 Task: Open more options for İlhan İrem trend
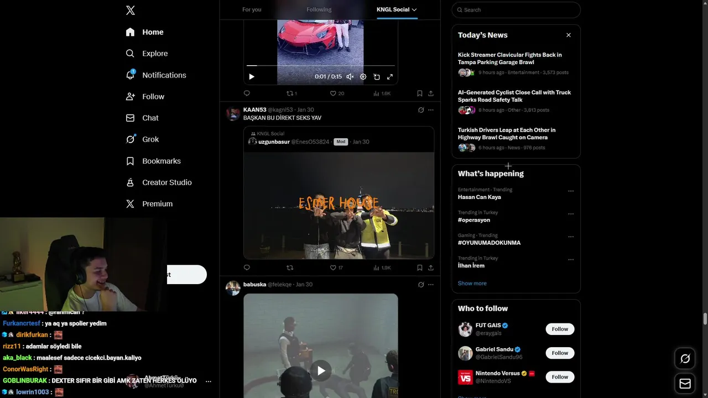point(571,259)
